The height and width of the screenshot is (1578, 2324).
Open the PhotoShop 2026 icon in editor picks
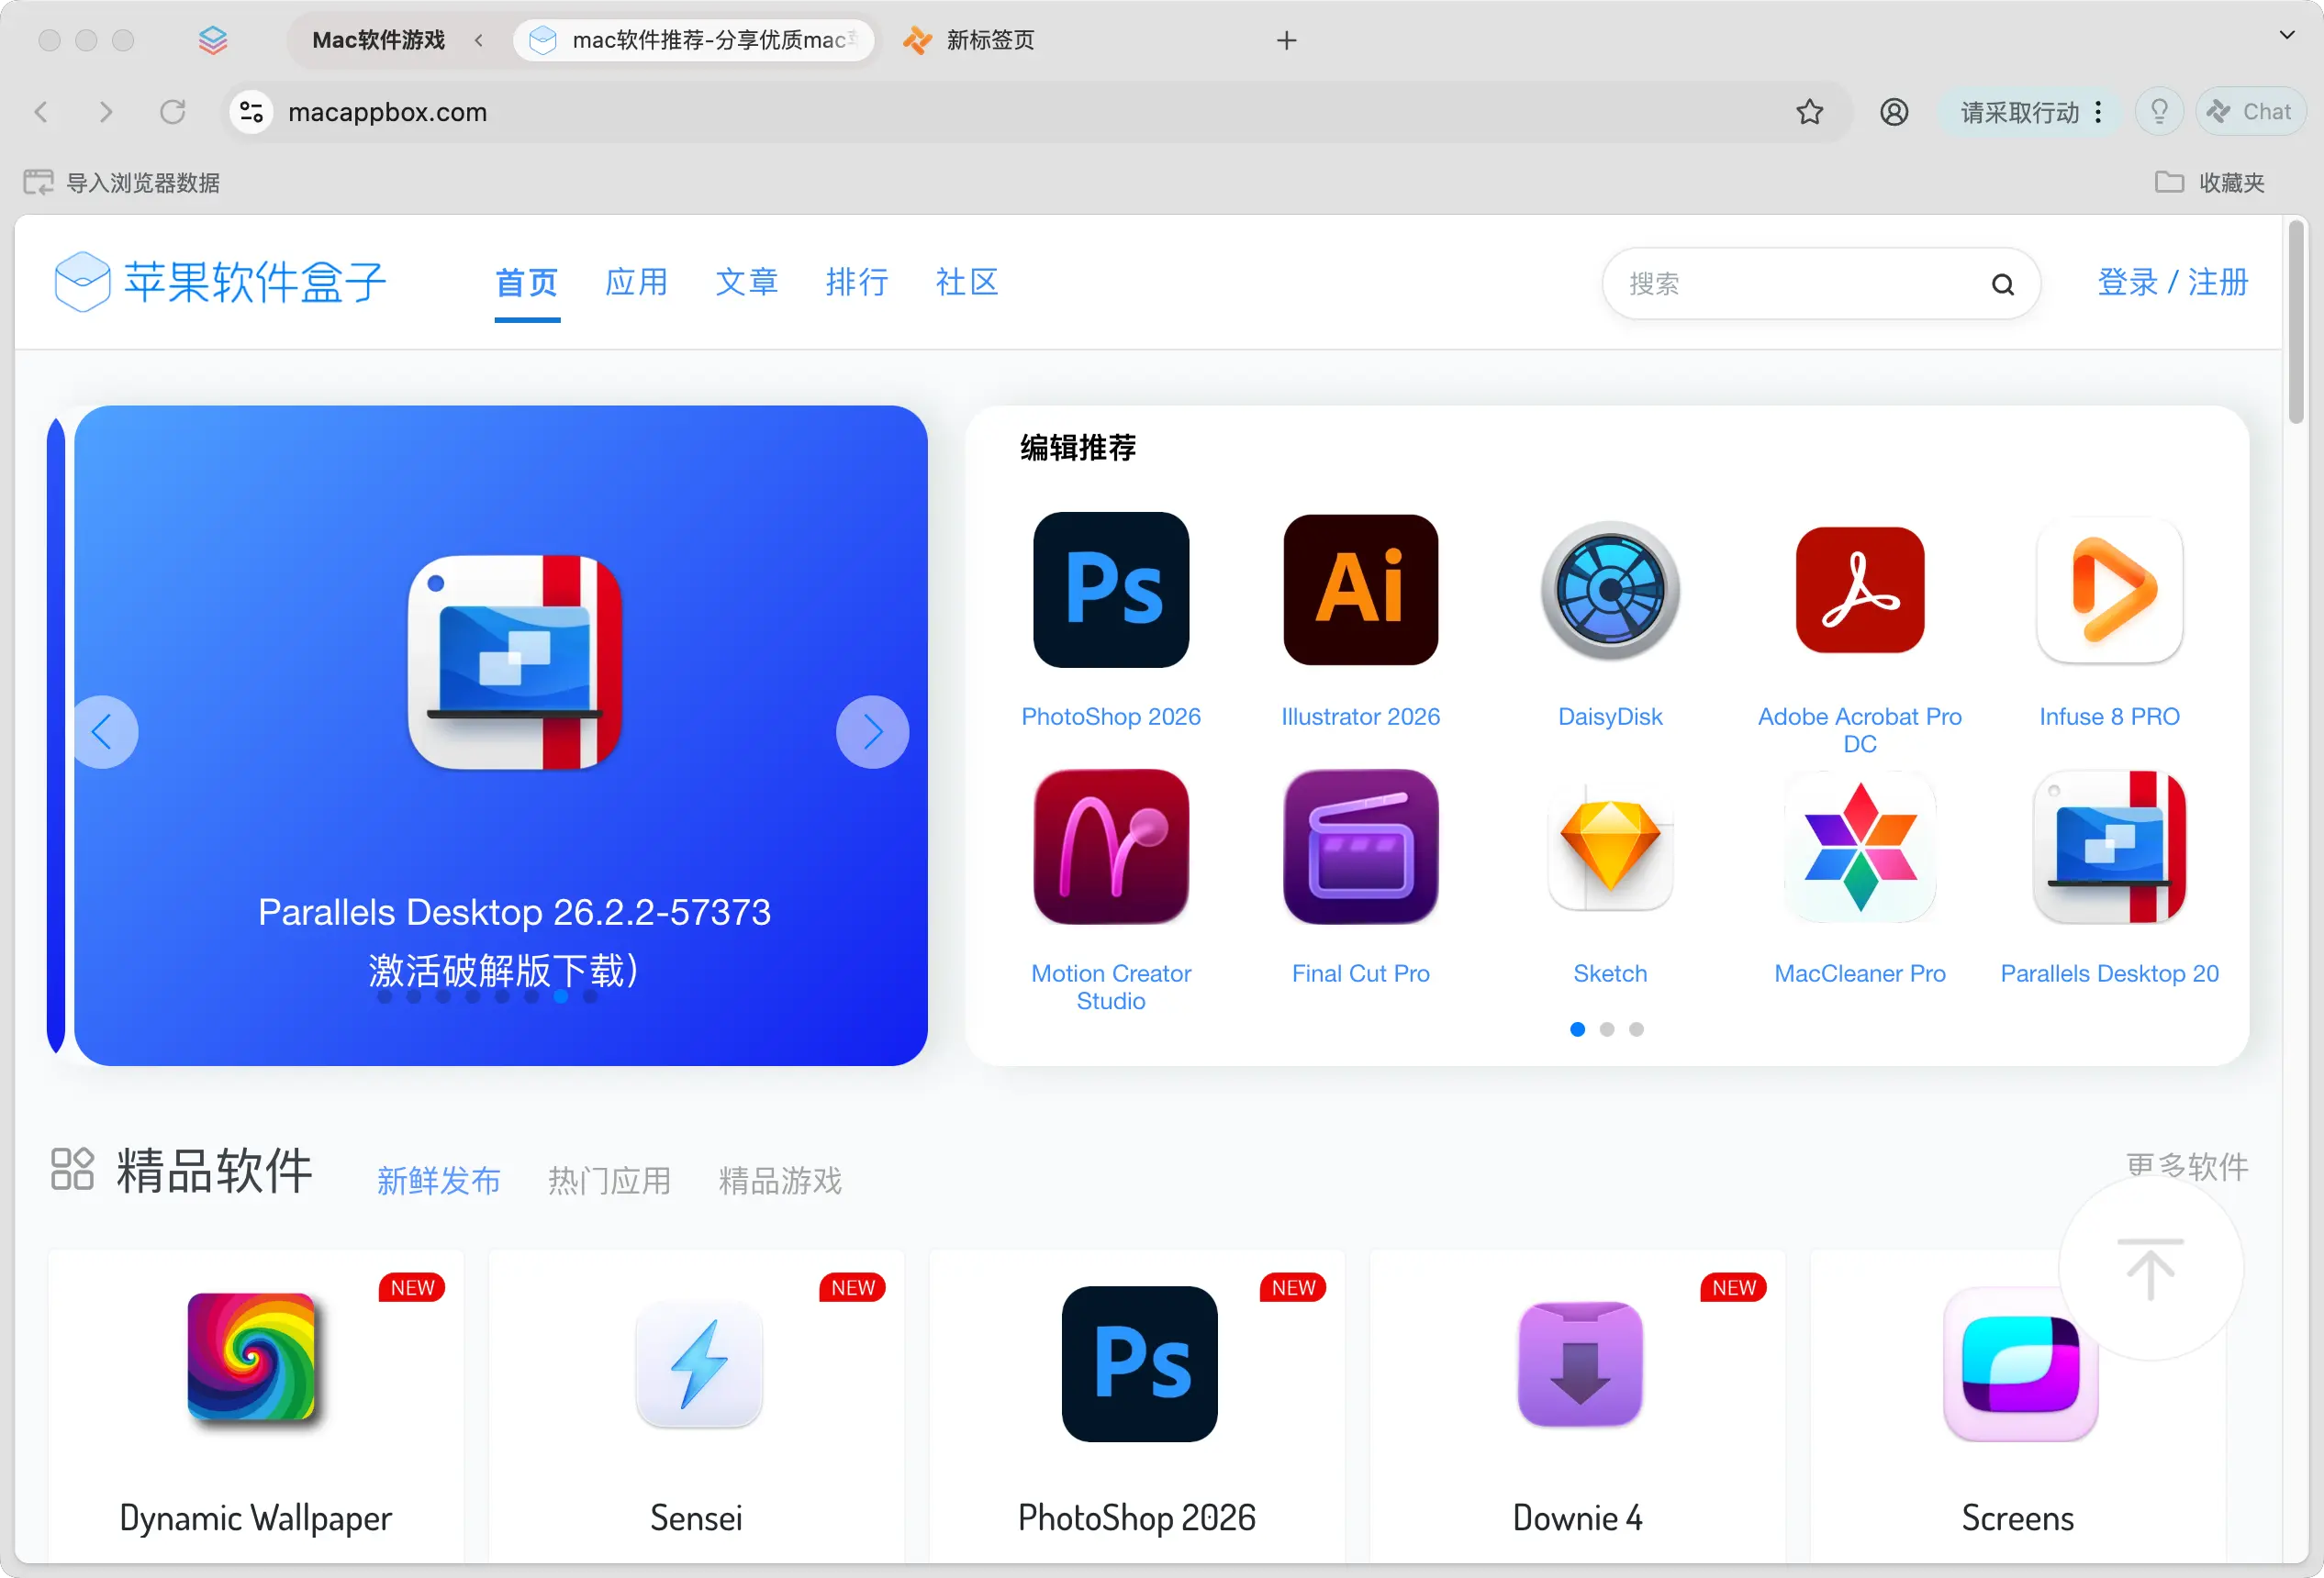point(1110,590)
